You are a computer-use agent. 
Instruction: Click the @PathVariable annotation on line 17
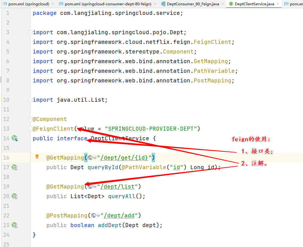[144, 167]
